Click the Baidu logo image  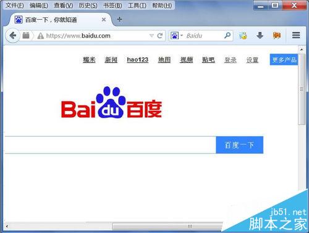pyautogui.click(x=111, y=102)
